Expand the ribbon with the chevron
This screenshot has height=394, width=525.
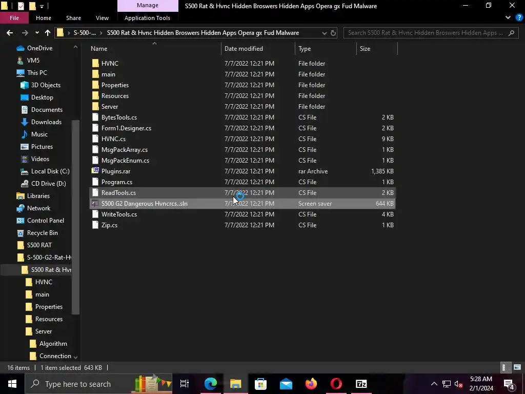point(508,18)
